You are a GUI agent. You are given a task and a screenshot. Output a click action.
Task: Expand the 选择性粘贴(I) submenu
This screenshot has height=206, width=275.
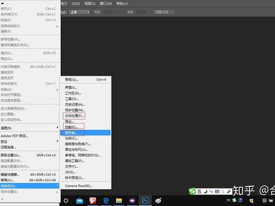click(x=29, y=26)
